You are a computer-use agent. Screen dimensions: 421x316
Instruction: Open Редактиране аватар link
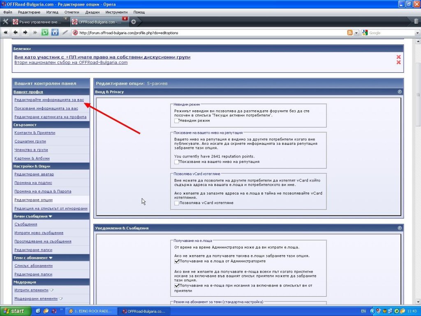34,174
